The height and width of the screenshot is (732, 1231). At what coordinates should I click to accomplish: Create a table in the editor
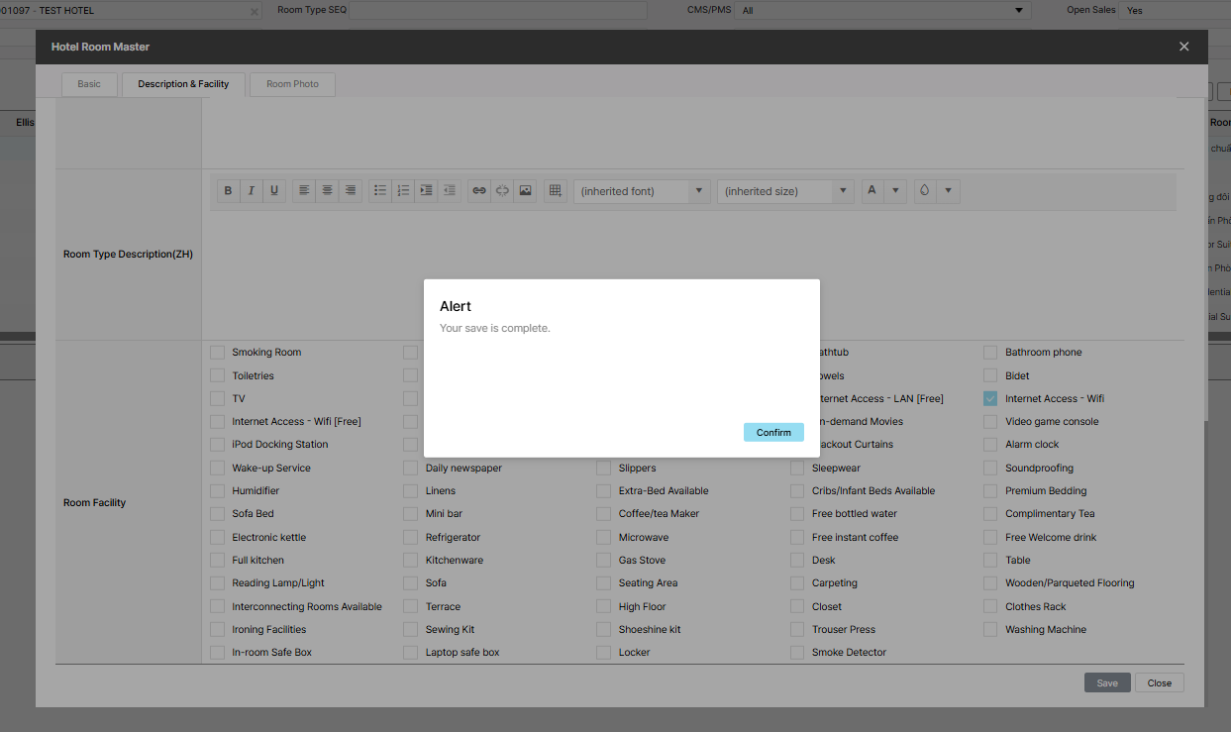555,191
